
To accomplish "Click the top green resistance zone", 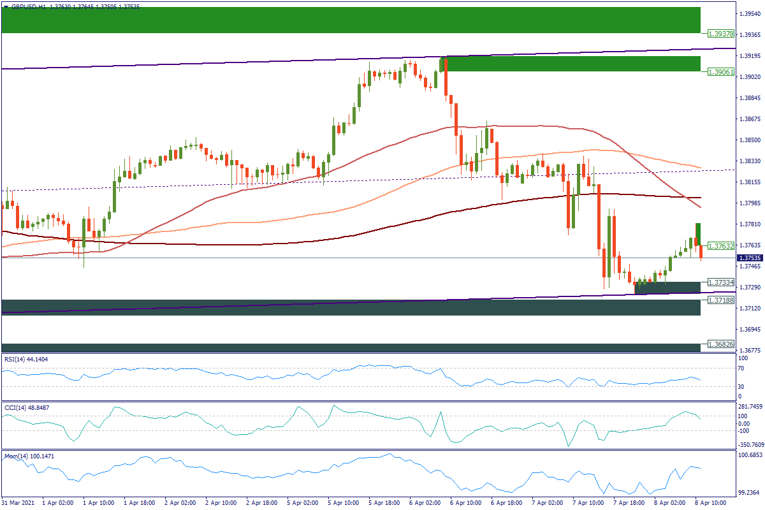I will [351, 20].
